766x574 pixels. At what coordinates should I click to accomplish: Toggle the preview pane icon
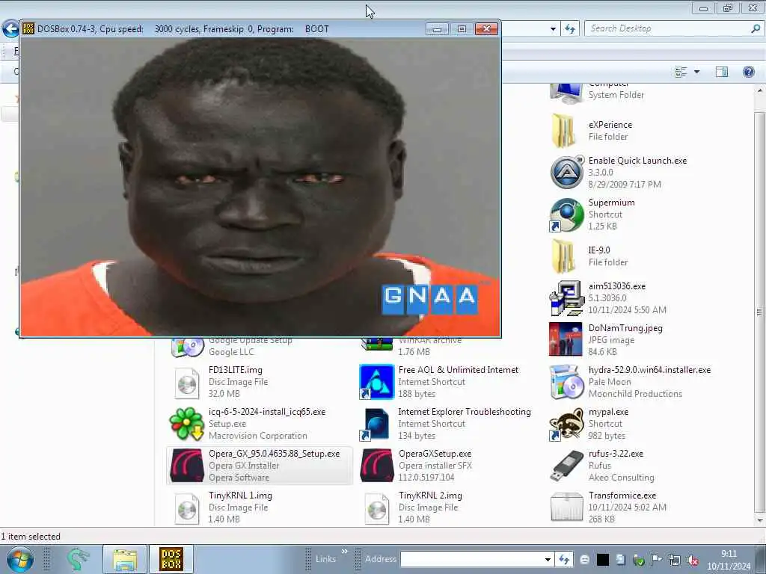click(722, 72)
